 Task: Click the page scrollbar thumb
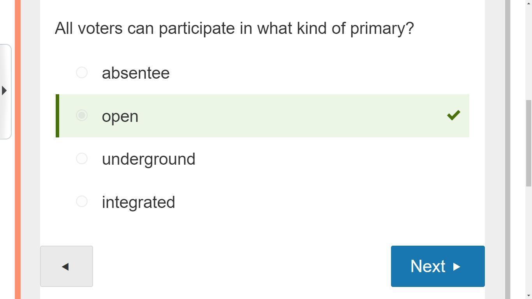point(528,144)
